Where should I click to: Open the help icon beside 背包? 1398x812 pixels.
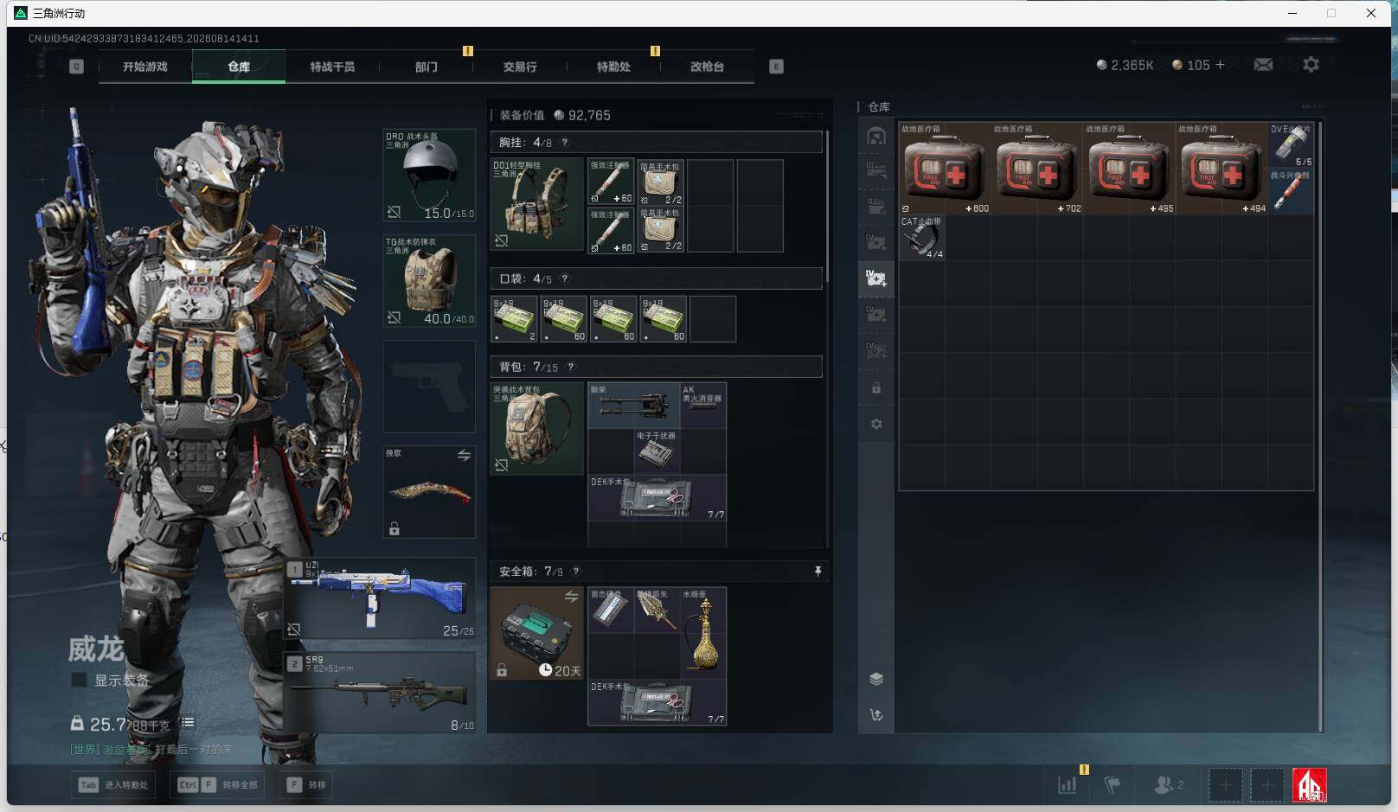570,367
